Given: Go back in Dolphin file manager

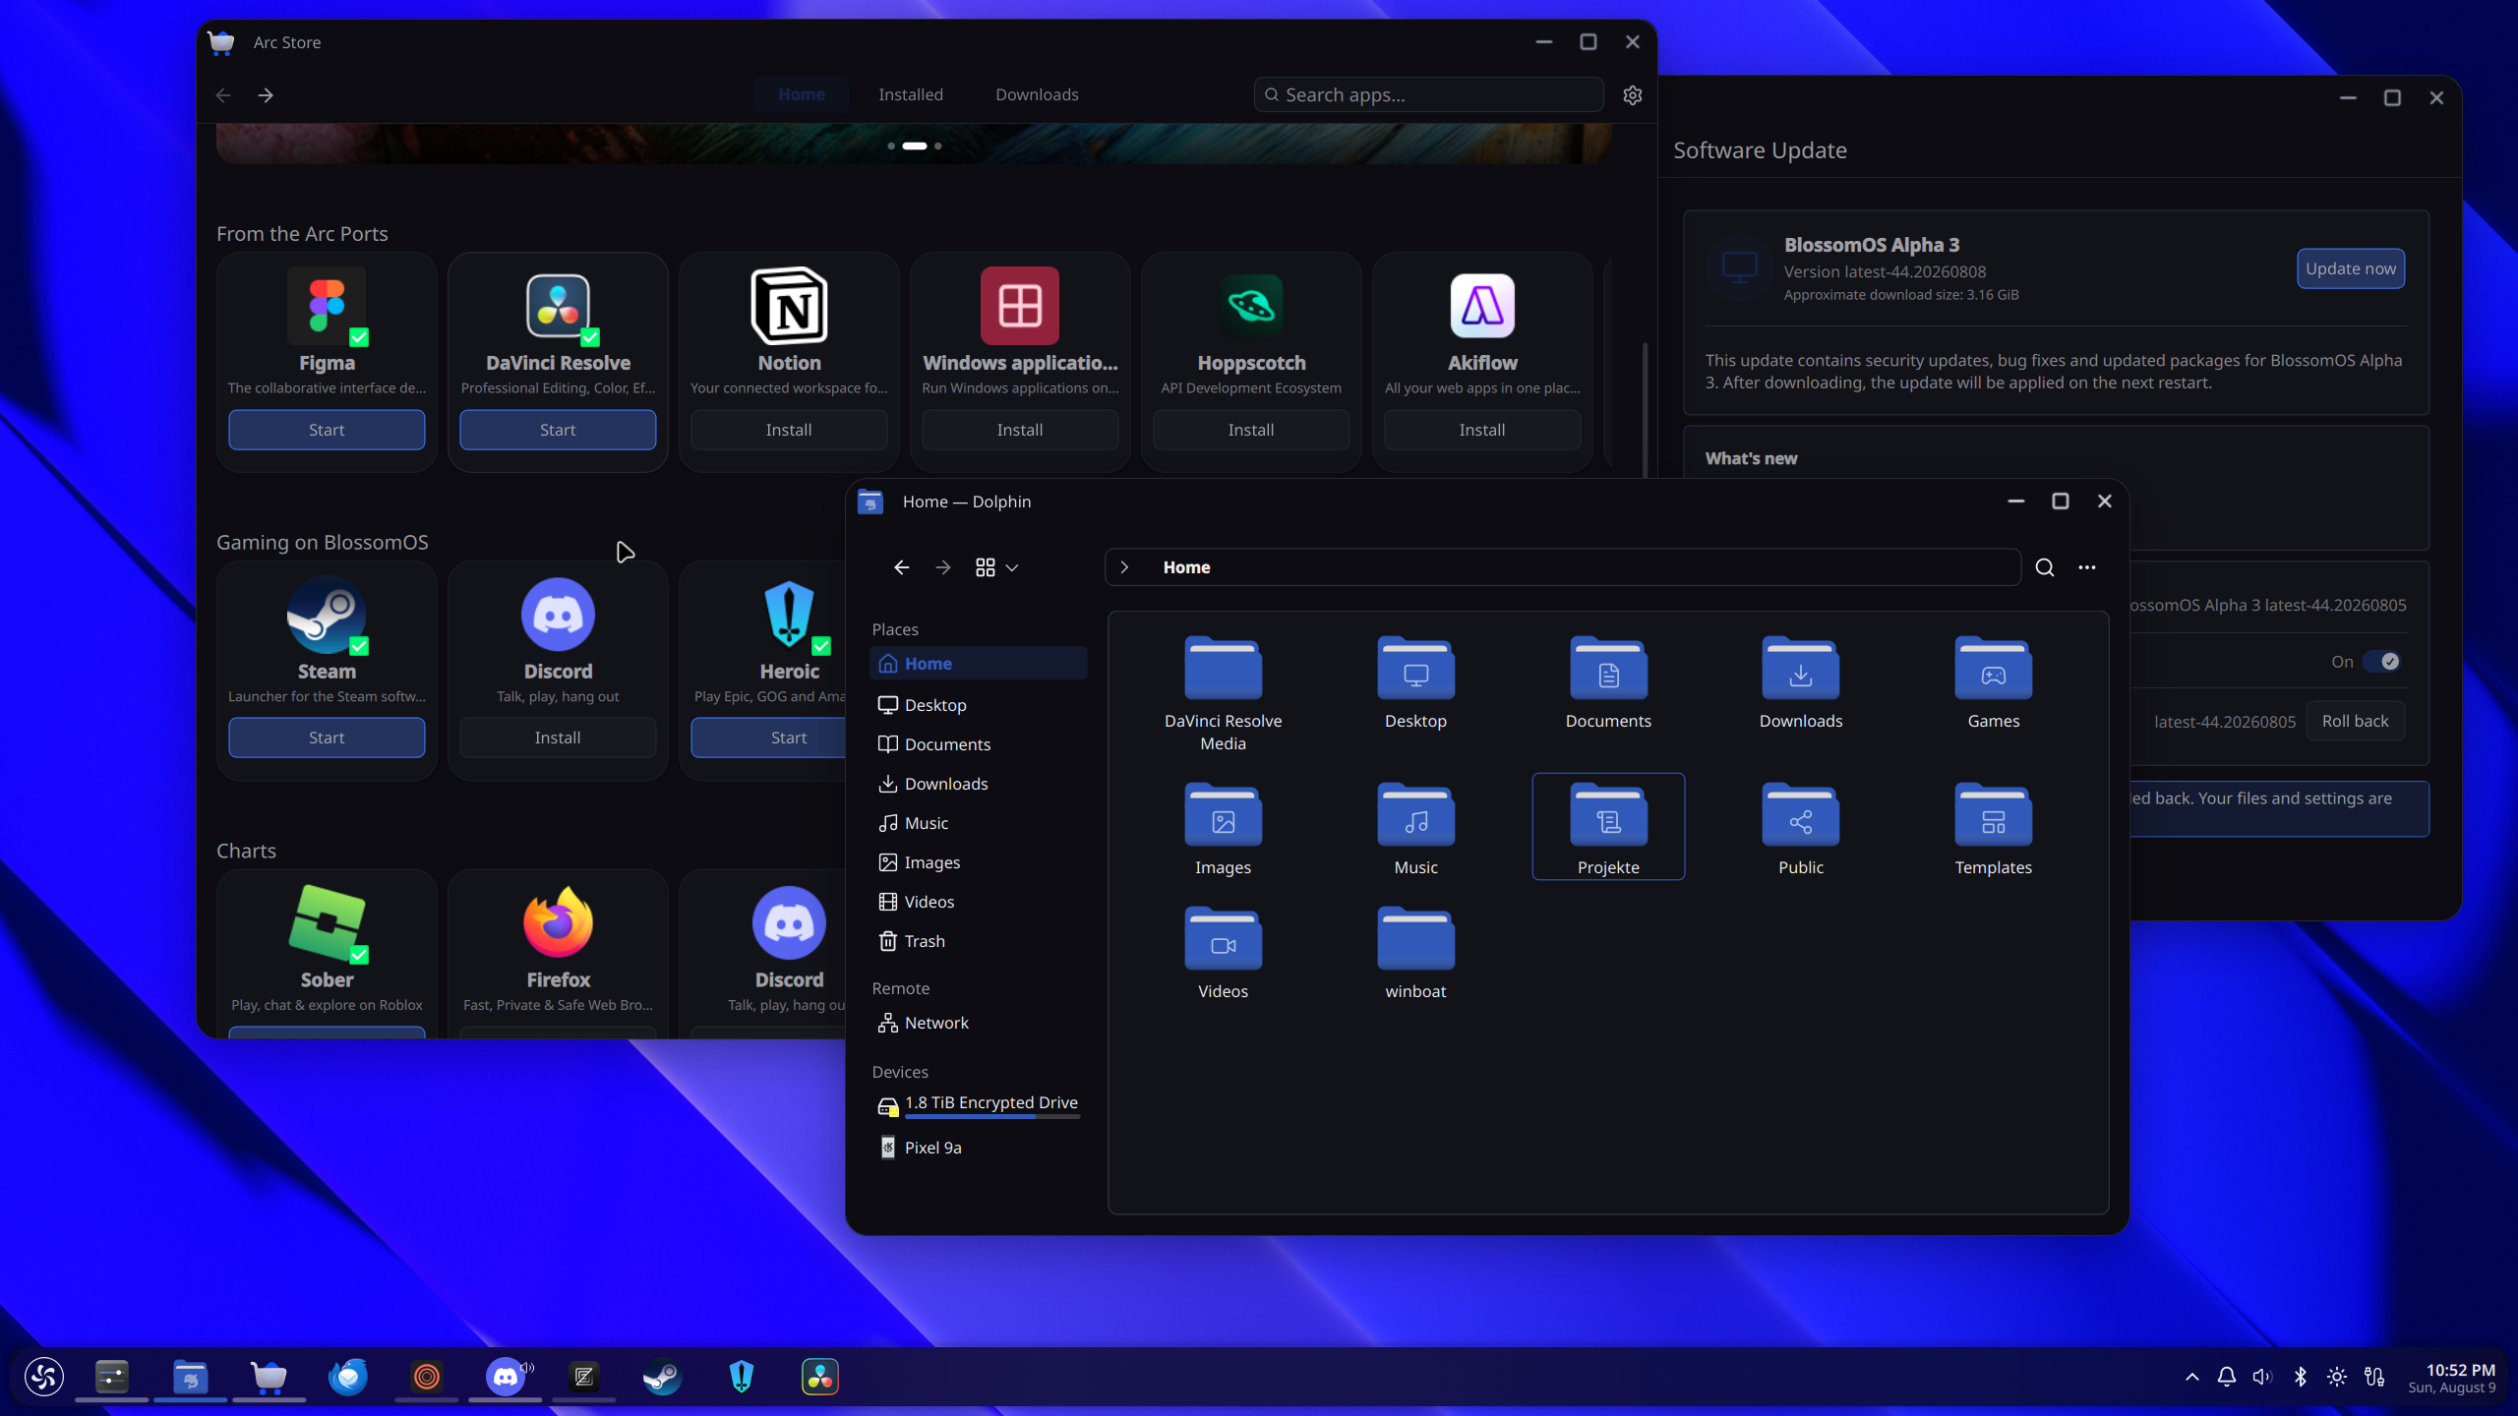Looking at the screenshot, I should pyautogui.click(x=901, y=567).
